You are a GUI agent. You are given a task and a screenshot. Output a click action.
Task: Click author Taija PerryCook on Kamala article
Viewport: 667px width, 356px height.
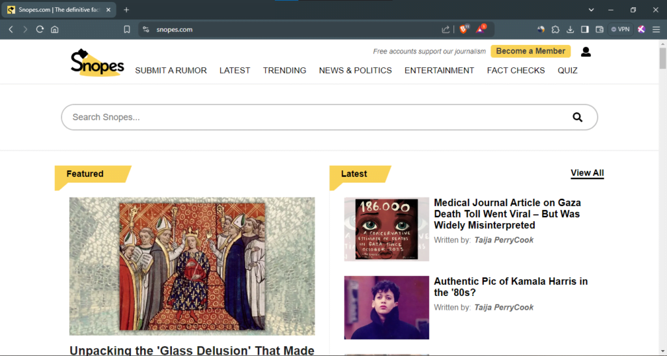[504, 308]
